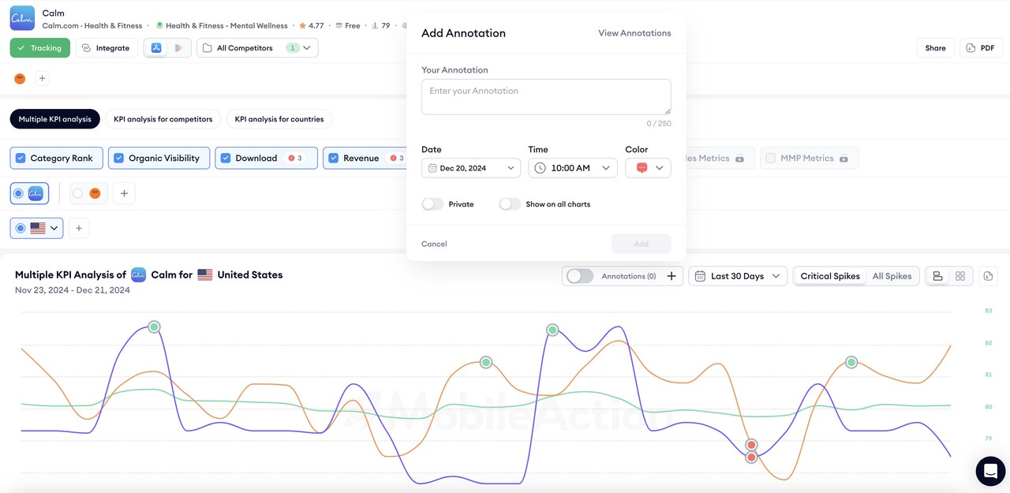Open the chat support bubble
The width and height of the screenshot is (1010, 493).
click(990, 471)
